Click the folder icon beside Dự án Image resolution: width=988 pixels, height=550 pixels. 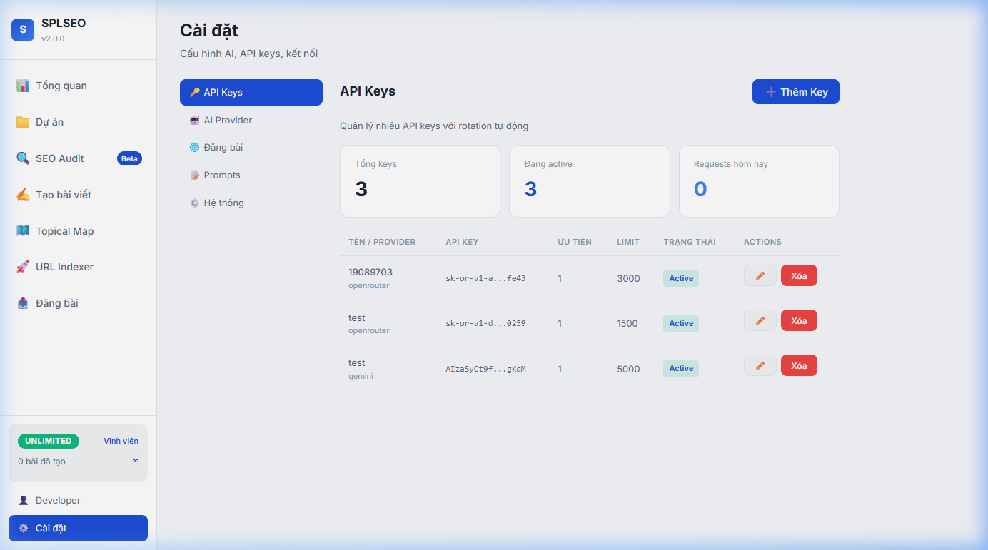click(23, 122)
